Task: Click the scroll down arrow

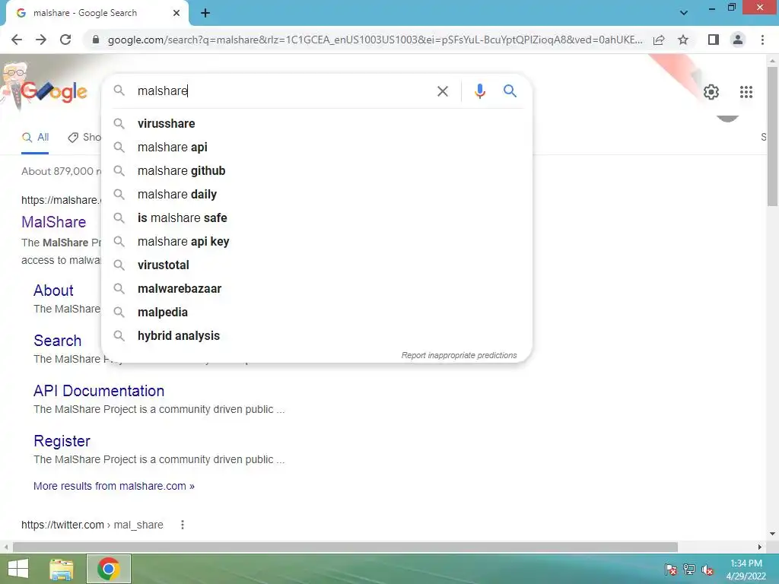Action: click(772, 534)
